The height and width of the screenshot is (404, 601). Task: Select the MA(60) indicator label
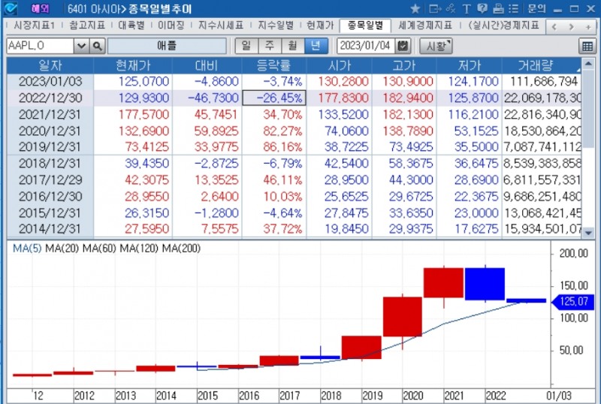[99, 249]
